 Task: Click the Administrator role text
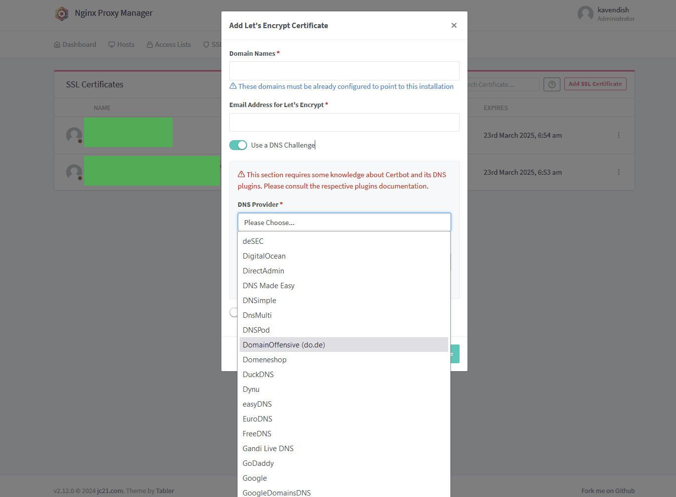616,19
